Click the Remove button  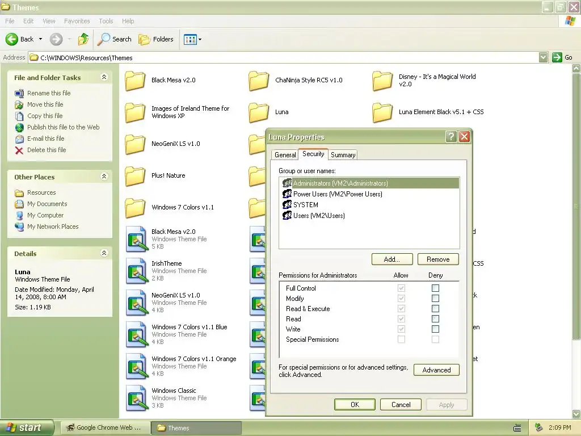click(438, 259)
